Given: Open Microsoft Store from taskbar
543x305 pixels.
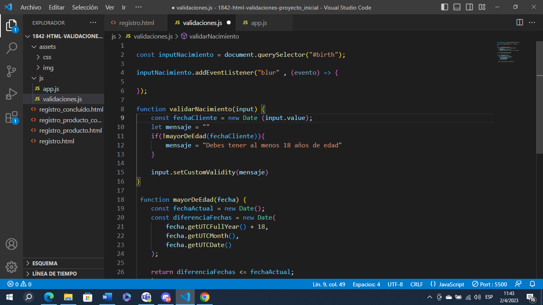Looking at the screenshot, I should click(x=87, y=297).
